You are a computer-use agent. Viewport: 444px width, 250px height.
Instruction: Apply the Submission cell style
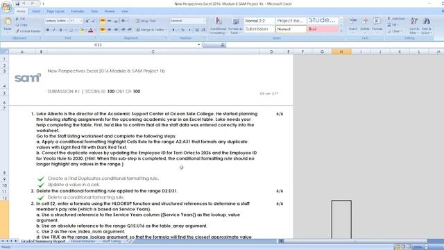coord(259,29)
